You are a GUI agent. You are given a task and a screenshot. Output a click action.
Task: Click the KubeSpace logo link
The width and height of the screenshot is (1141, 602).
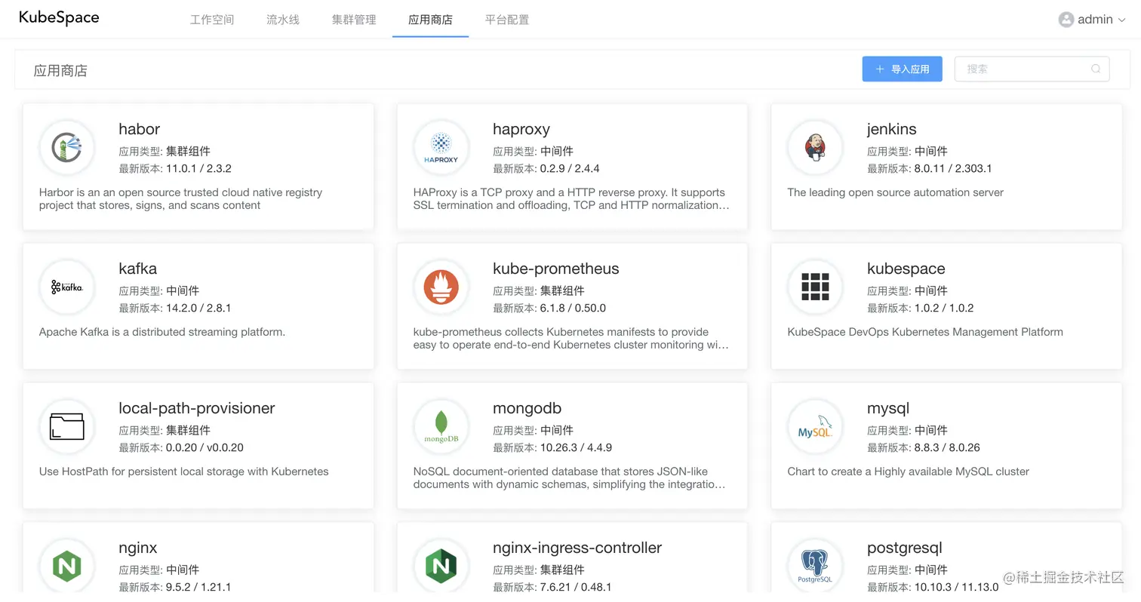59,17
